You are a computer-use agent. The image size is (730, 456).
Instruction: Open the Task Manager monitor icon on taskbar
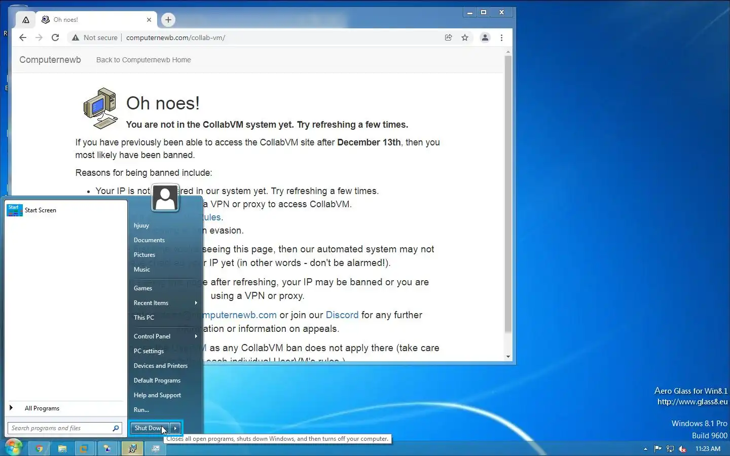click(156, 448)
